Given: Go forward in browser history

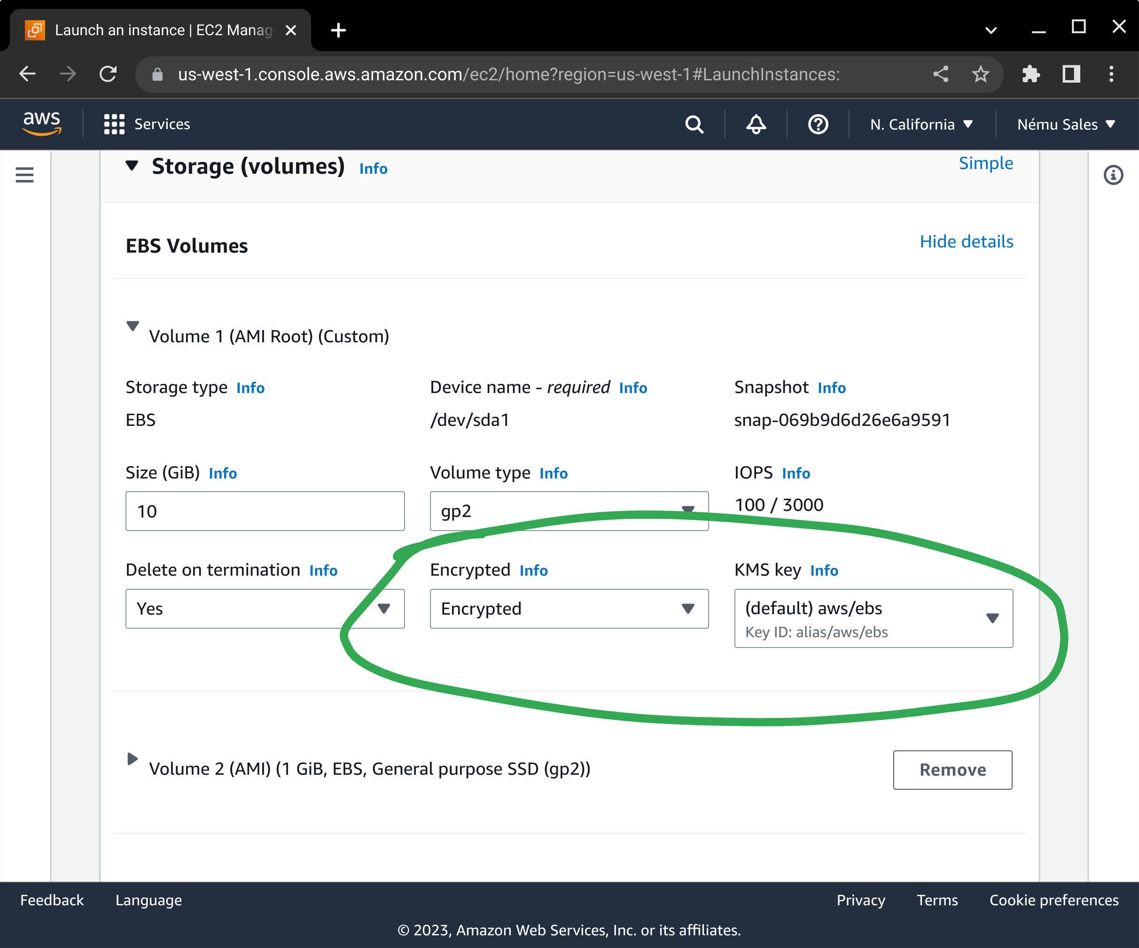Looking at the screenshot, I should point(68,74).
